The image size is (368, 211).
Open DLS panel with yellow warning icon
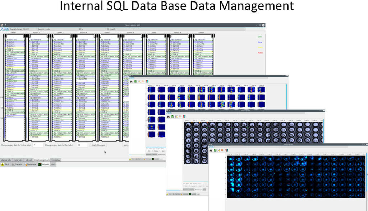(5, 164)
